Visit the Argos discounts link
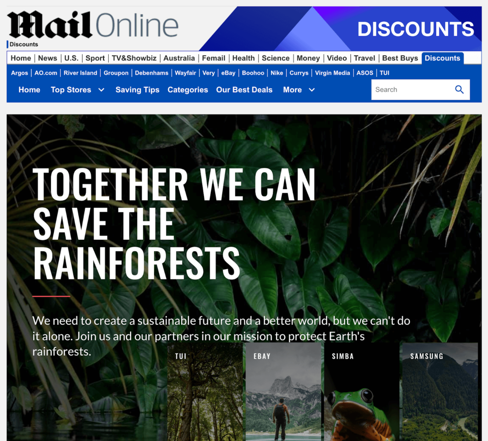The height and width of the screenshot is (441, 488). tap(19, 73)
